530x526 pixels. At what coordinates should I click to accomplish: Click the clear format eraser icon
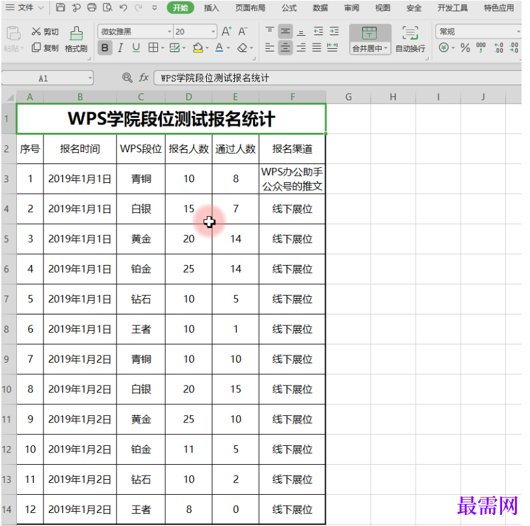point(242,48)
